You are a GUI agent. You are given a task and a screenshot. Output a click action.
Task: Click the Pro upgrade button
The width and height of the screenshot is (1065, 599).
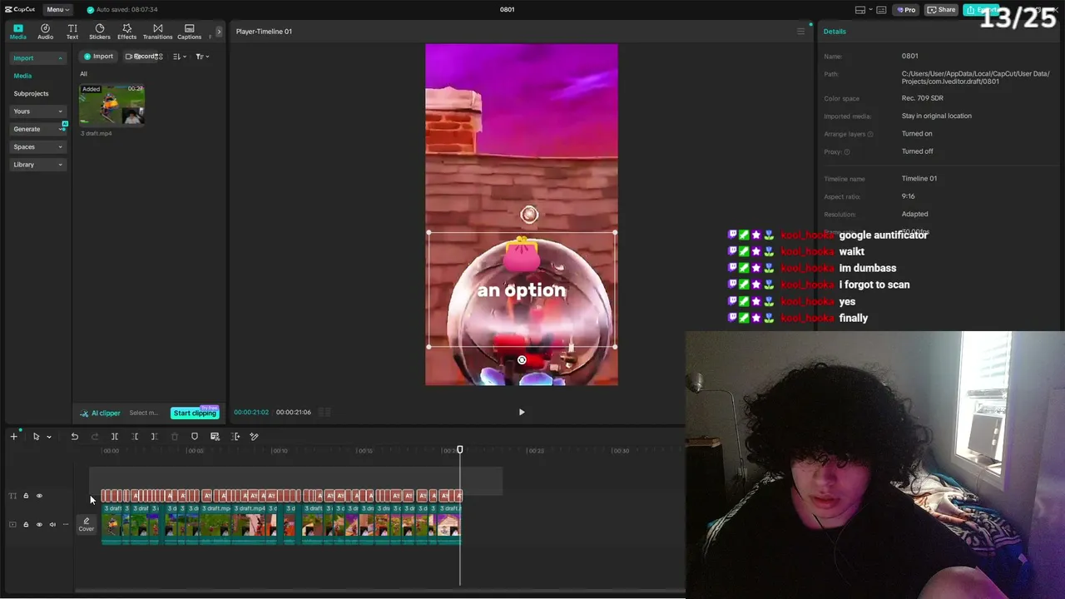[x=906, y=10]
